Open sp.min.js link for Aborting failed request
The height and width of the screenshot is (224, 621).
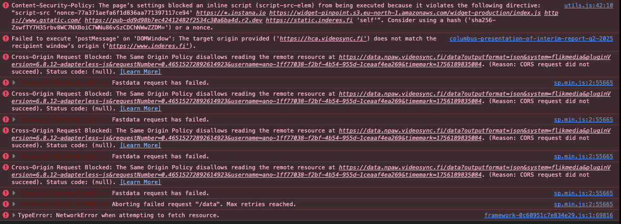pos(584,204)
